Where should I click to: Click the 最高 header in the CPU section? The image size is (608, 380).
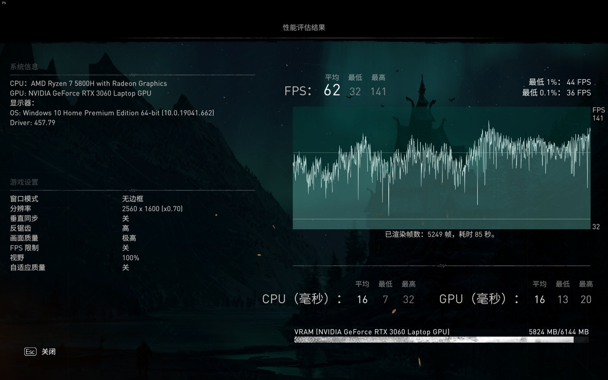pyautogui.click(x=409, y=284)
